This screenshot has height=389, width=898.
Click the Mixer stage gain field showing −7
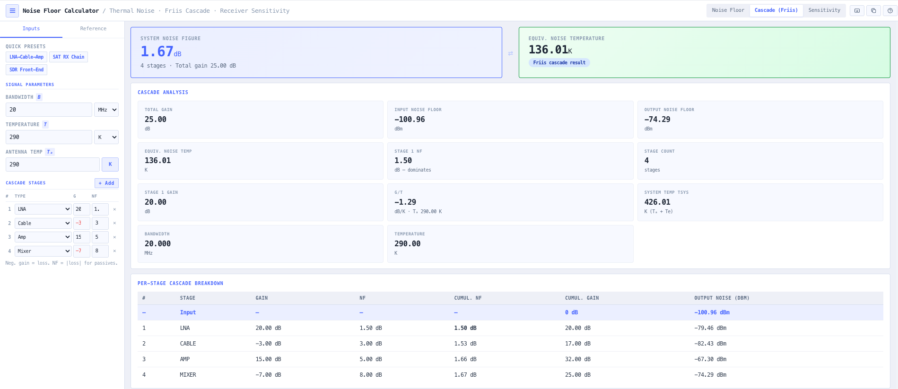(x=81, y=251)
